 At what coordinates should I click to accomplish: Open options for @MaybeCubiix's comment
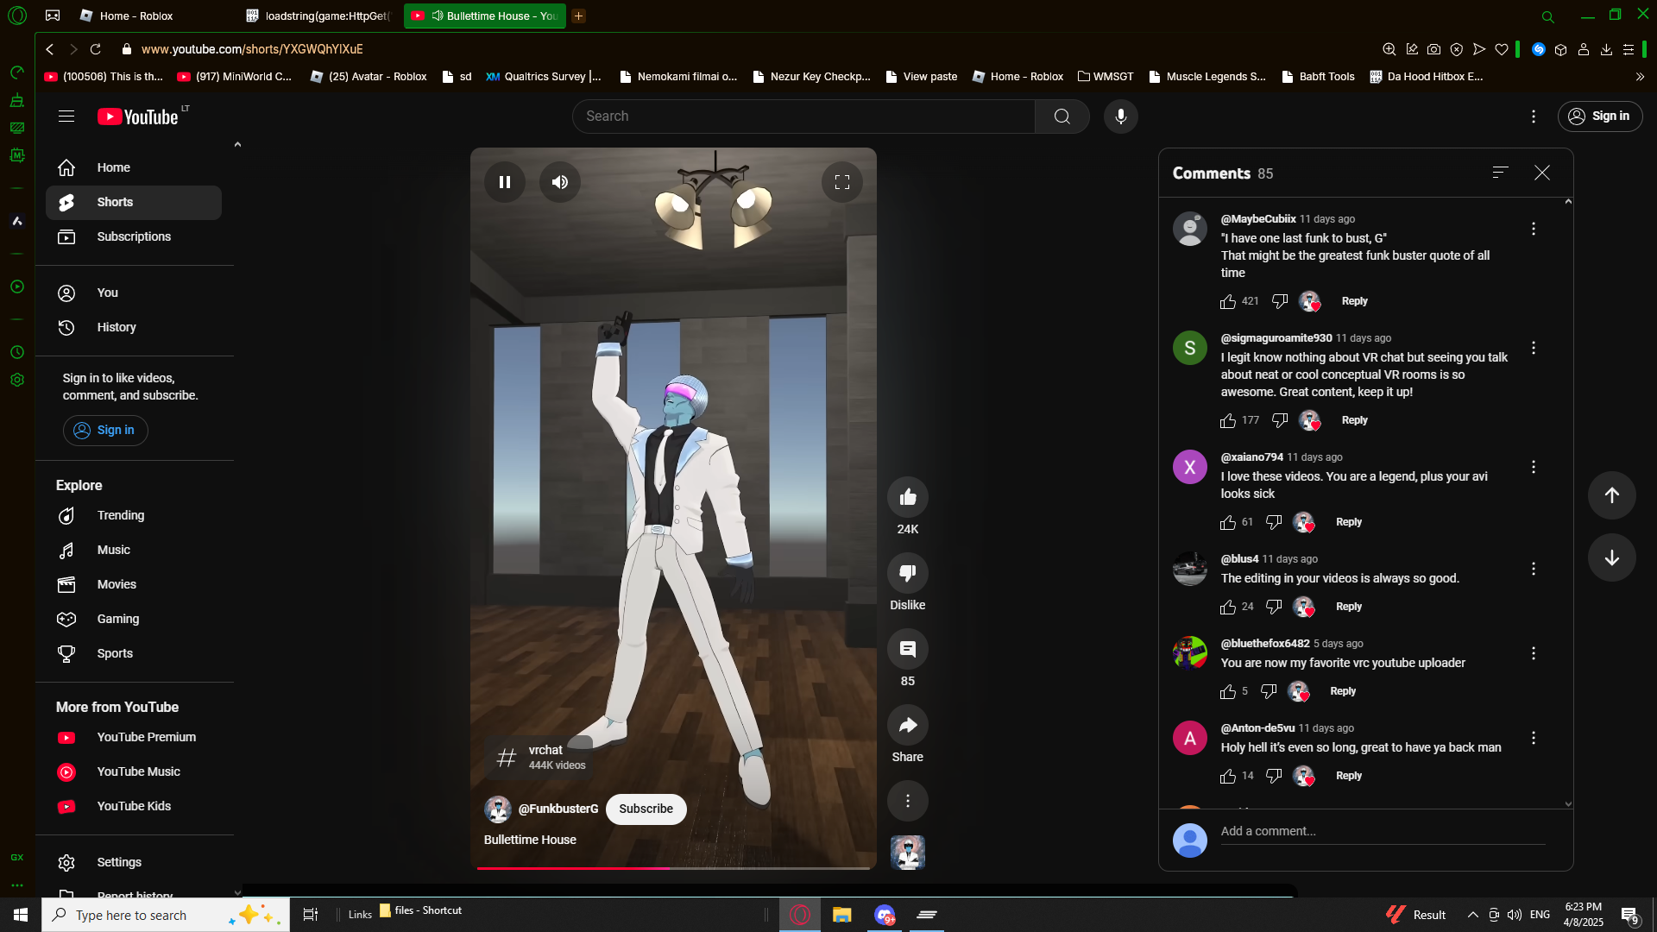tap(1533, 229)
